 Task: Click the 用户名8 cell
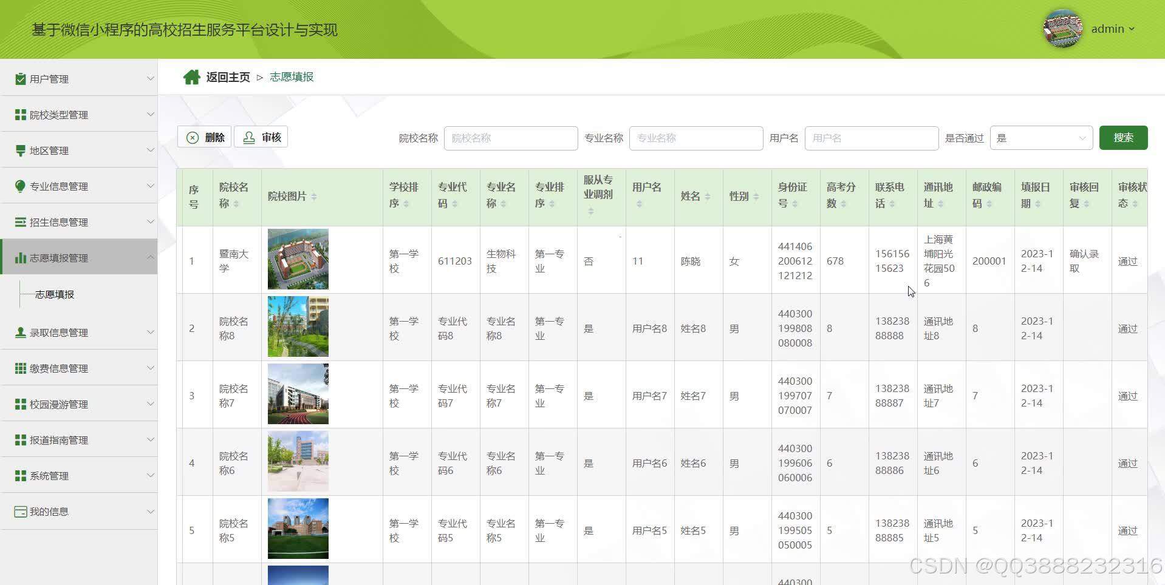[x=649, y=328]
